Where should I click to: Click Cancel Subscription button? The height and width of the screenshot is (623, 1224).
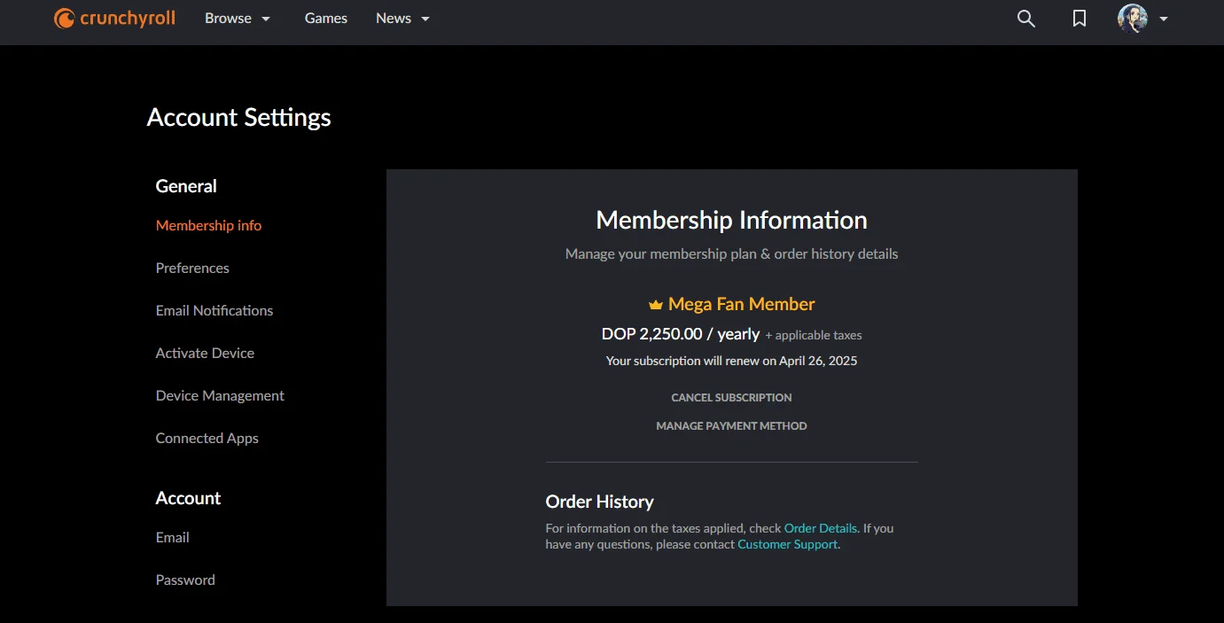[732, 398]
